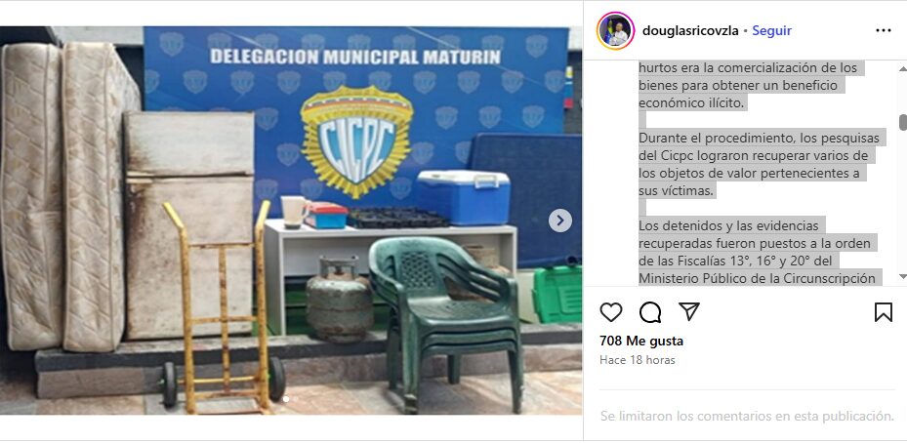This screenshot has height=443, width=907.
Task: Advance to next photo with arrow
Action: click(560, 221)
